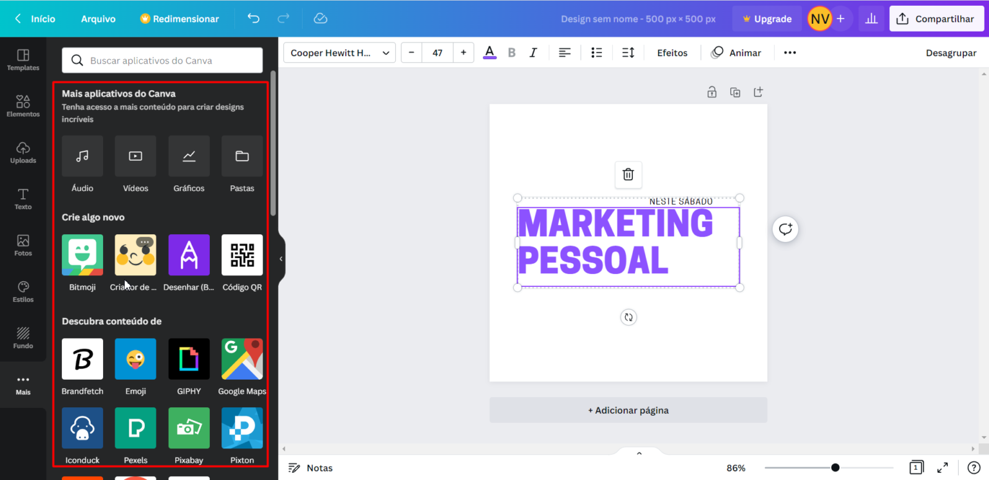This screenshot has width=989, height=480.
Task: Open more toolbar options ellipsis
Action: pos(790,53)
